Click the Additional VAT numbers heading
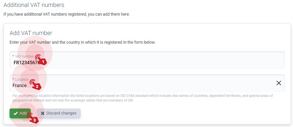 coord(34,5)
